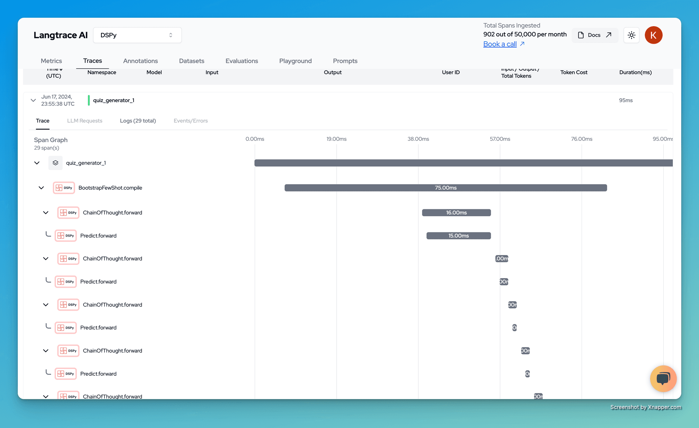Collapse the second ChainOfThought.forward chevron
This screenshot has width=699, height=428.
tap(46, 259)
